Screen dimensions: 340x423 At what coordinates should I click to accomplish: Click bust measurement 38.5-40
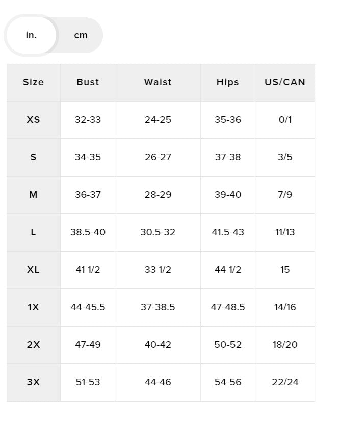click(88, 232)
